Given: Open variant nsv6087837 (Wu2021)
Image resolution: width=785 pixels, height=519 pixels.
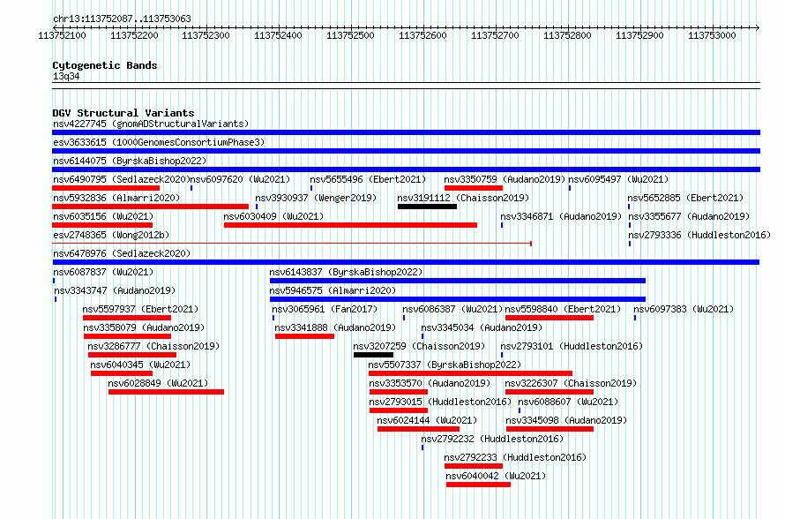Looking at the screenshot, I should click(x=103, y=272).
